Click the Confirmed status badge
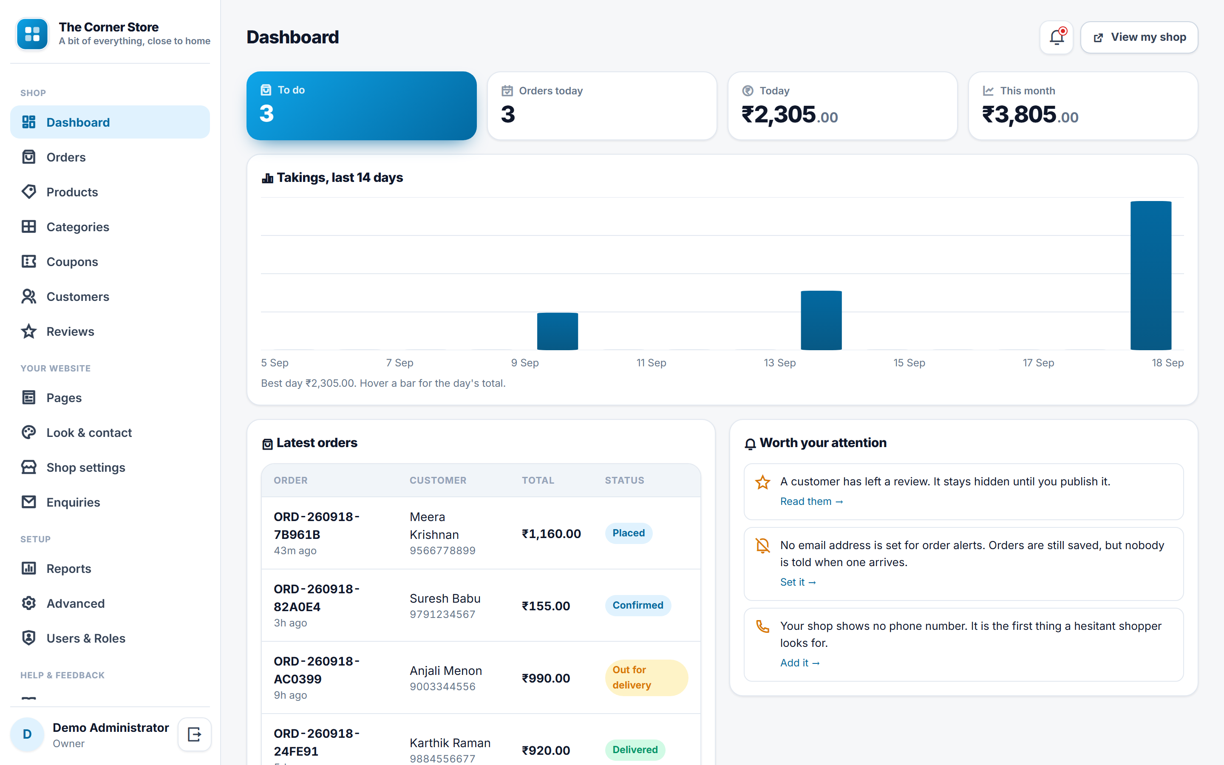1224x765 pixels. (638, 606)
